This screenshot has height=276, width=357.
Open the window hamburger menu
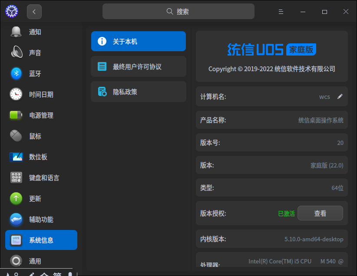(x=281, y=11)
